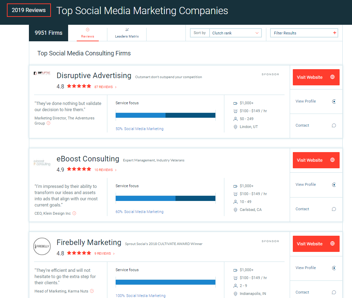Screen dimensions: 352x298
Task: Click the Firebelly circular logo
Action: click(x=42, y=246)
